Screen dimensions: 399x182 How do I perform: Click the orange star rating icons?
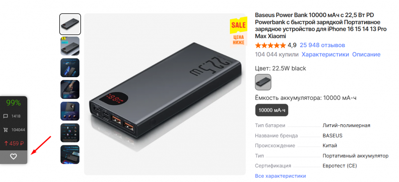pos(270,46)
